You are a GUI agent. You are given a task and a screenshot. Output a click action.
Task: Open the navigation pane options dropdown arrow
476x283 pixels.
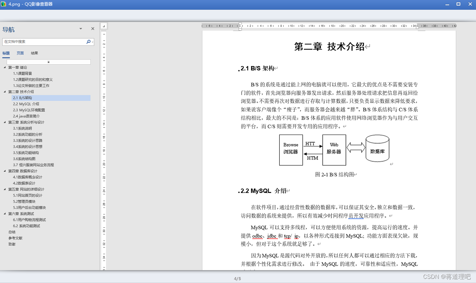80,29
